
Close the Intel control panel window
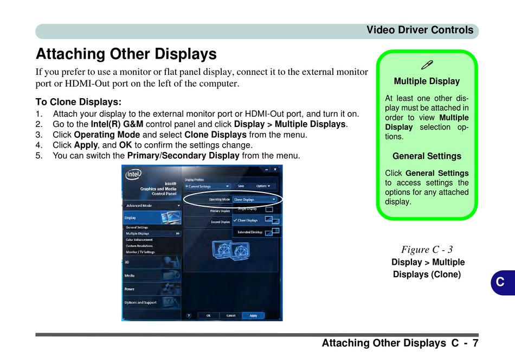pyautogui.click(x=275, y=169)
